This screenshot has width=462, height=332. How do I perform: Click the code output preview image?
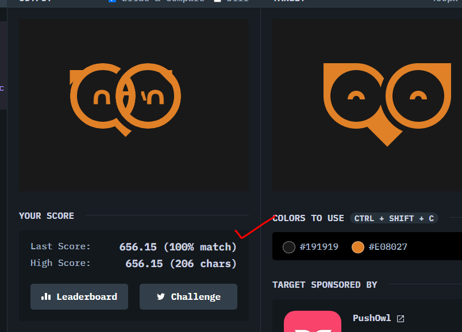coord(134,105)
